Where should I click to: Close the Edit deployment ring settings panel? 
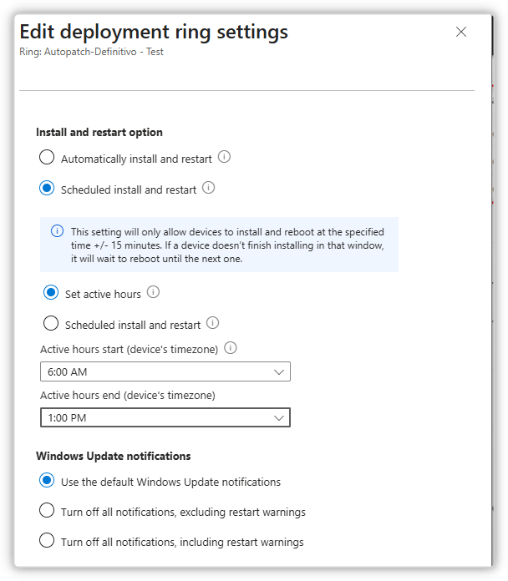tap(461, 33)
